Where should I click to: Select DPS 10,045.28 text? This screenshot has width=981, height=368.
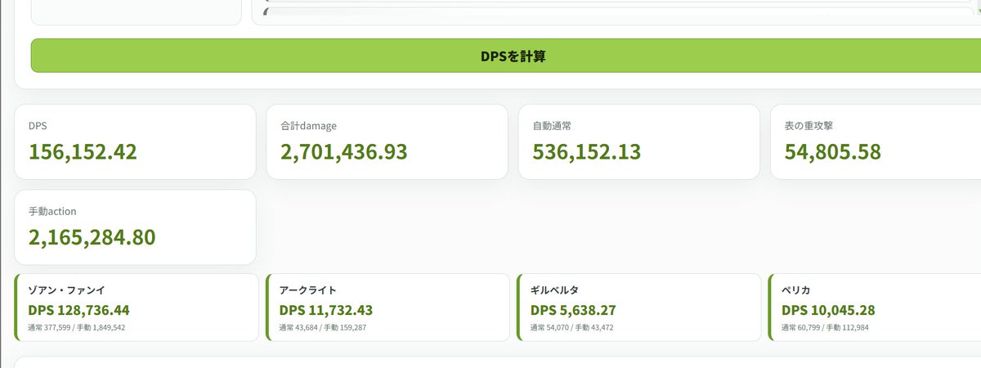point(829,311)
